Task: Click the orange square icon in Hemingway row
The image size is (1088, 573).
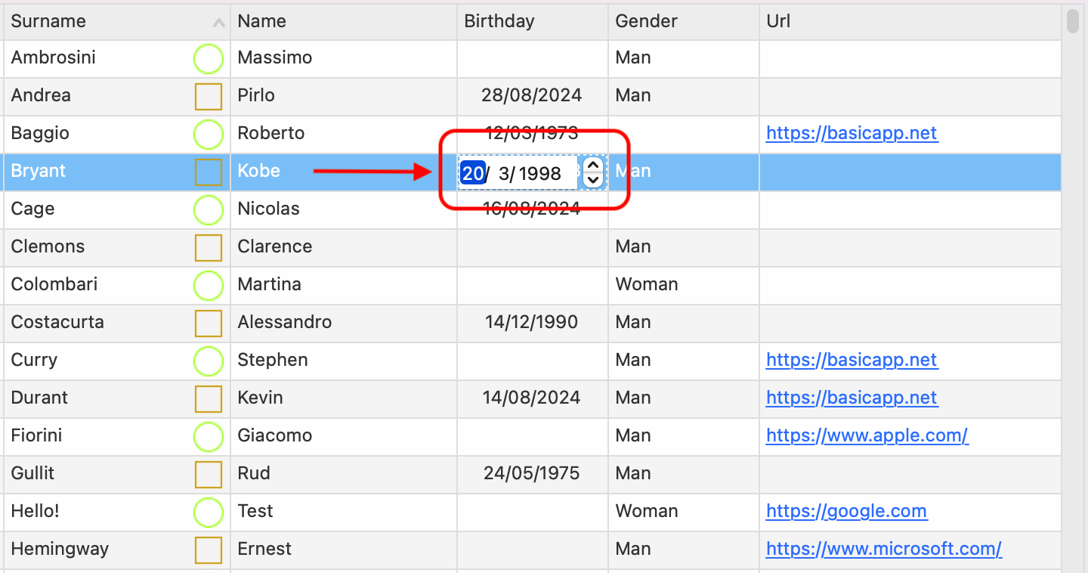Action: point(209,550)
